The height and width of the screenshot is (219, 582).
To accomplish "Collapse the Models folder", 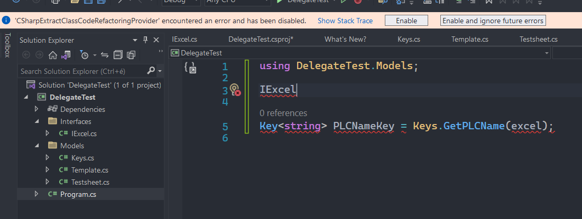I will 36,146.
